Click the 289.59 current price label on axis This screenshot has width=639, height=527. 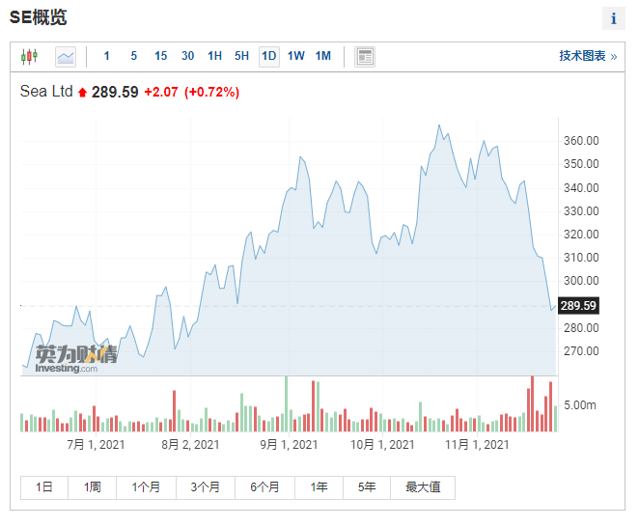578,306
